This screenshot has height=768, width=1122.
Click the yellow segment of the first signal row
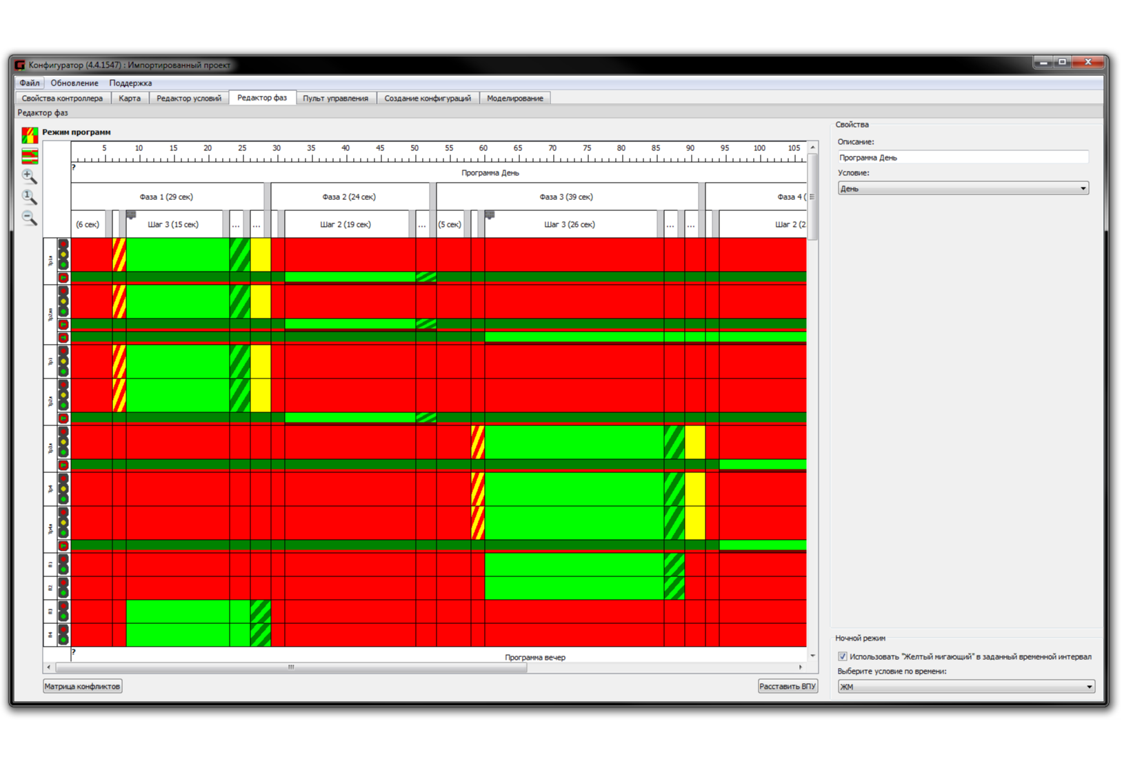(261, 254)
